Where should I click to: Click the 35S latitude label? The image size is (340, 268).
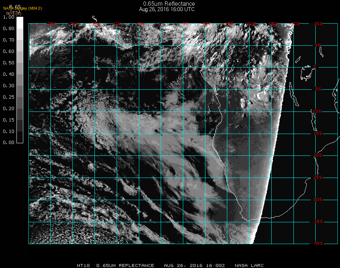(x=318, y=222)
